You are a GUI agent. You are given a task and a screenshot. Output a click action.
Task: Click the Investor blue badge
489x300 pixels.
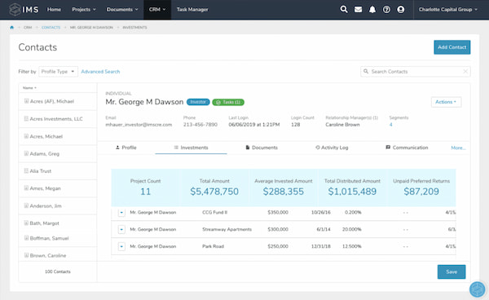(x=198, y=102)
